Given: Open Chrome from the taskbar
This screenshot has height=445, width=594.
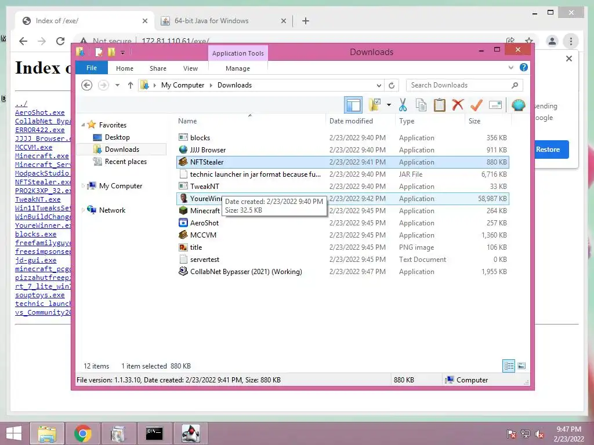Looking at the screenshot, I should click(82, 433).
